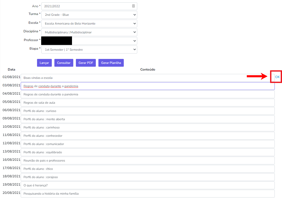Open the Etapa 1st Semester dropdown
The image size is (282, 198).
(89, 50)
